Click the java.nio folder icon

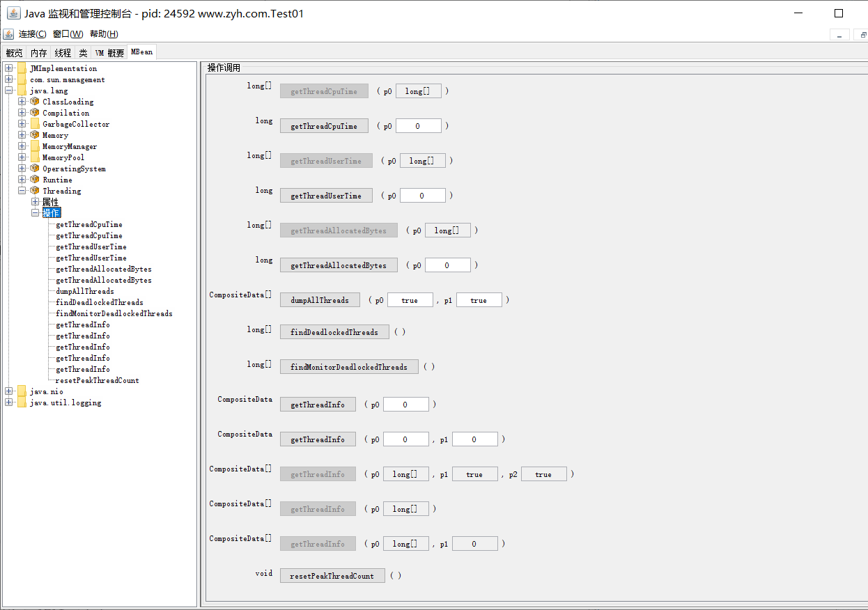click(22, 391)
